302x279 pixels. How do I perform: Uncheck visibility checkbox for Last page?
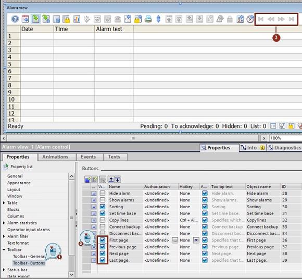click(103, 260)
